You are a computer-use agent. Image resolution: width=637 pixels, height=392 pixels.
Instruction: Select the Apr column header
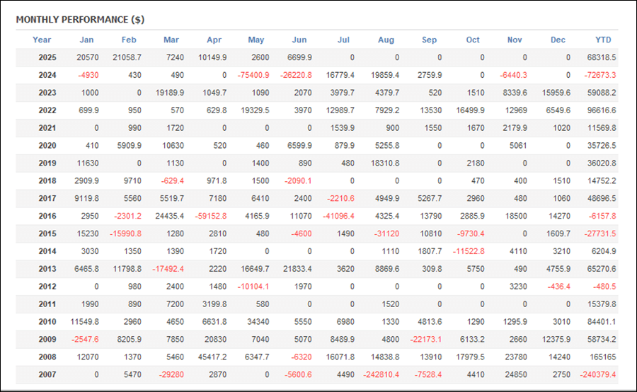coord(214,40)
